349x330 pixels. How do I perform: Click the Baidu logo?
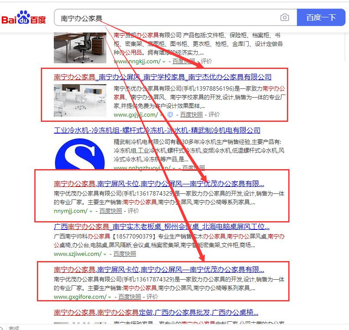[23, 17]
